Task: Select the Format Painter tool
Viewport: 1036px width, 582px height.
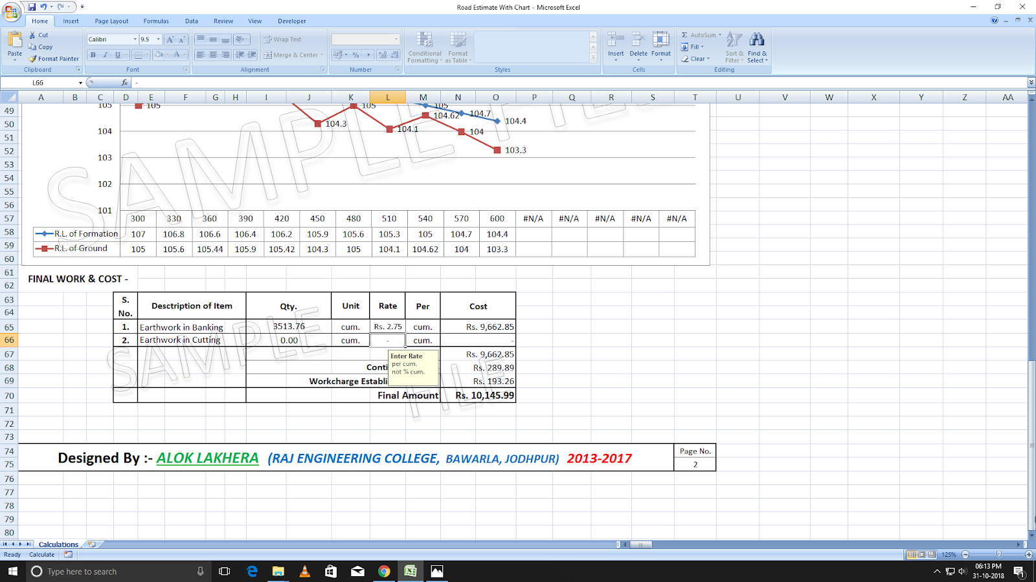Action: (52, 58)
